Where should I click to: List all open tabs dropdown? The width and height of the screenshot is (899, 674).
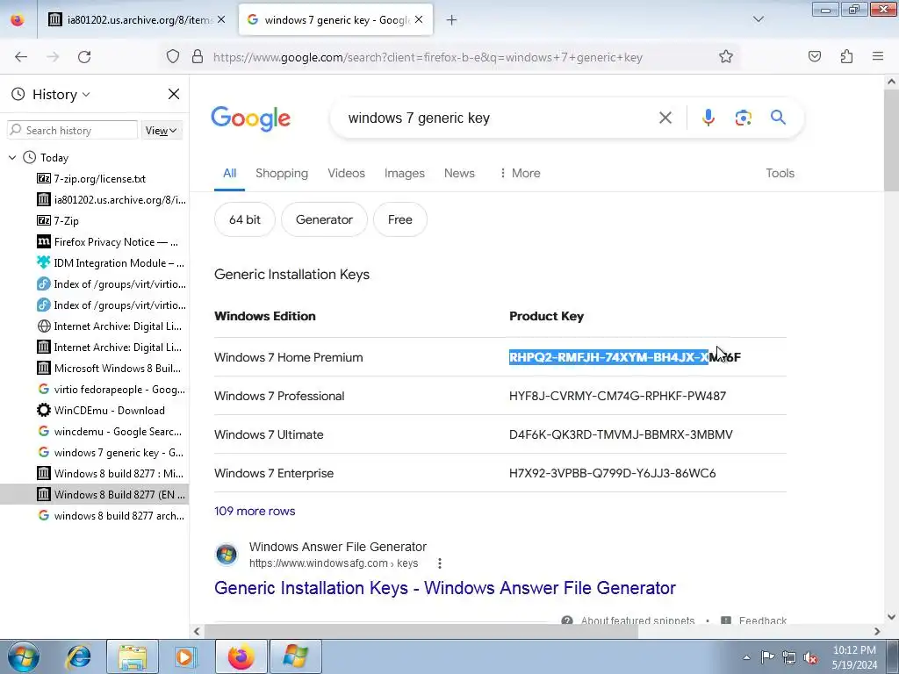point(758,19)
